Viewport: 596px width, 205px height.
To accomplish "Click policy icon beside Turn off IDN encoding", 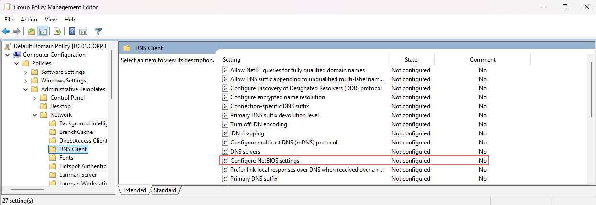I will pyautogui.click(x=226, y=124).
